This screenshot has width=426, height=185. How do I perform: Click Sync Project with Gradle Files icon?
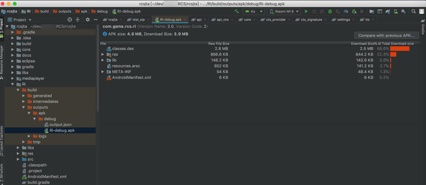(x=387, y=11)
